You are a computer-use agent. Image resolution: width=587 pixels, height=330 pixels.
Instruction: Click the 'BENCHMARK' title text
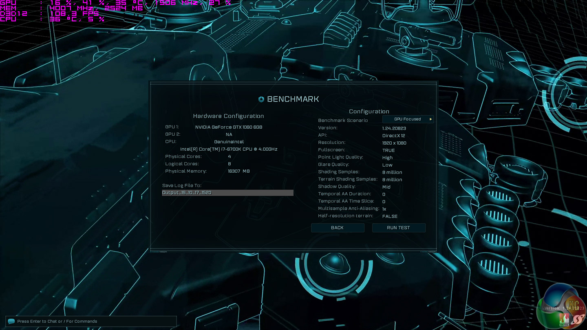pyautogui.click(x=293, y=99)
